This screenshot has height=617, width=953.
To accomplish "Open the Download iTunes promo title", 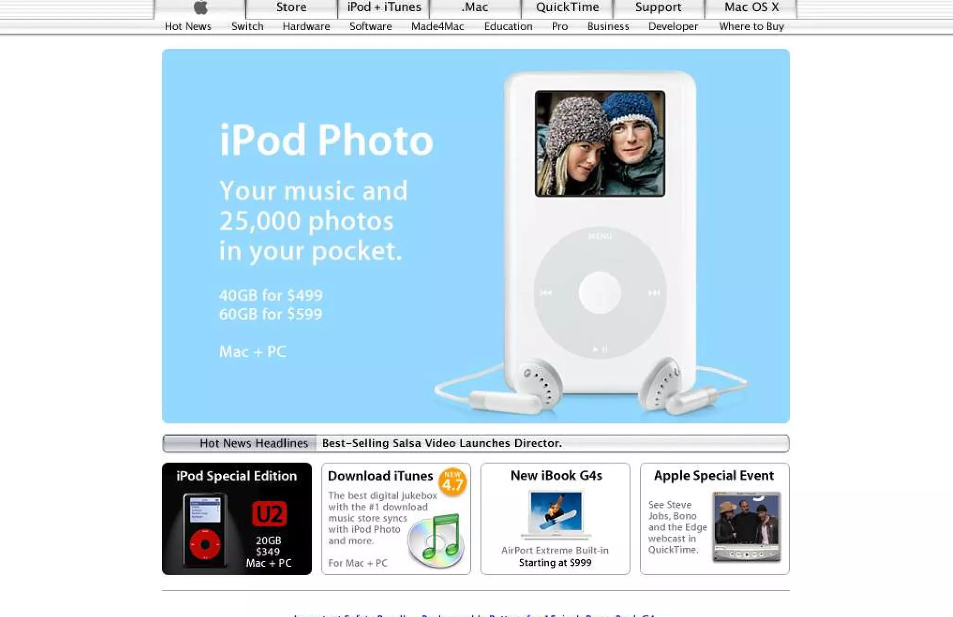I will 380,476.
